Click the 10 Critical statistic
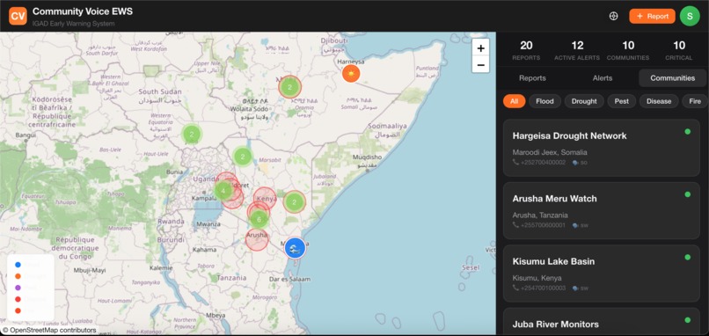Screen dimensions: 709x336 (x=679, y=50)
